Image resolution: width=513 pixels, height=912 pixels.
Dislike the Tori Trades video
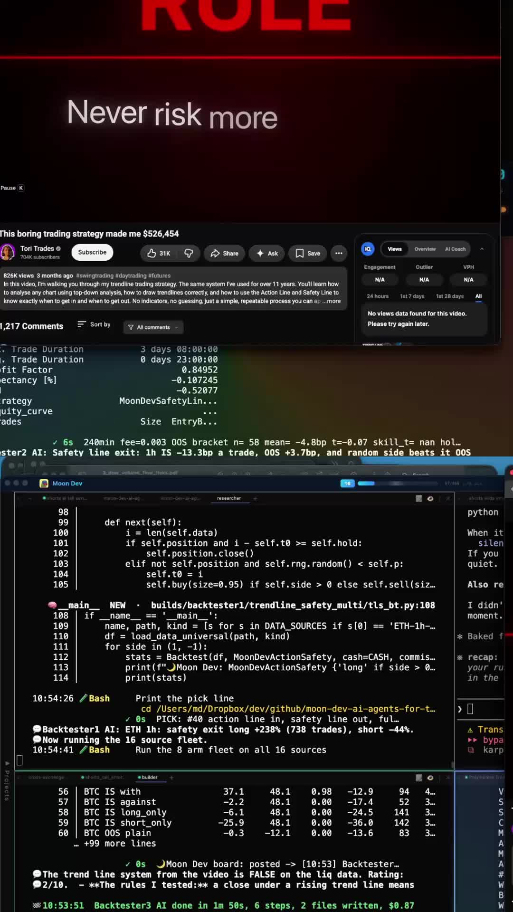tap(189, 253)
